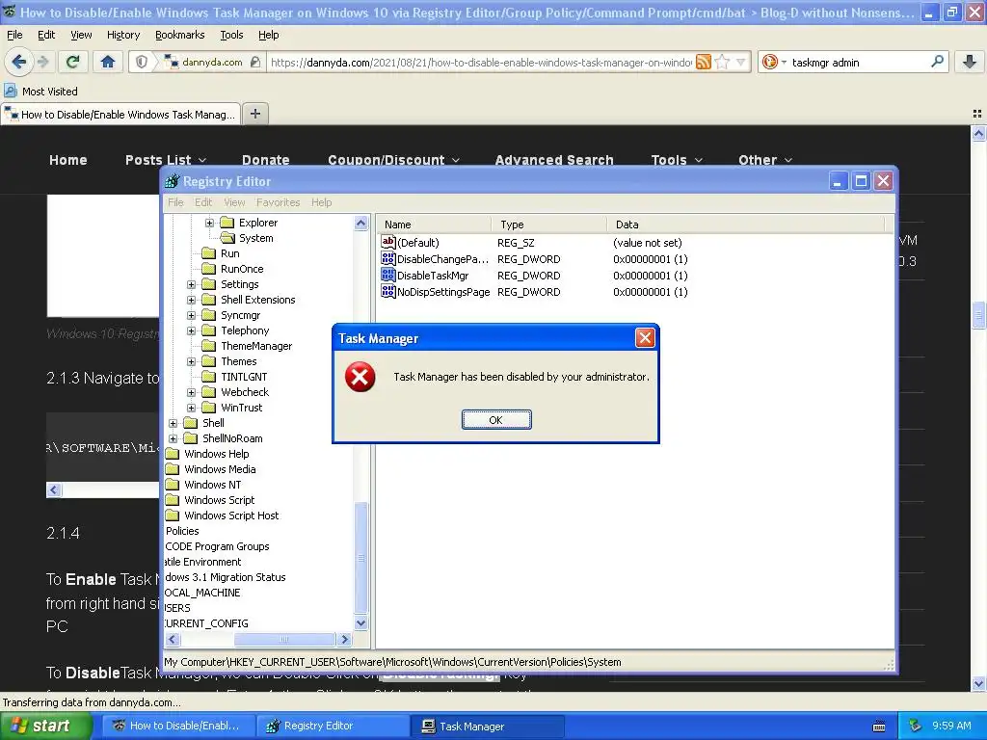
Task: Open Registry Editor View menu
Action: point(234,202)
